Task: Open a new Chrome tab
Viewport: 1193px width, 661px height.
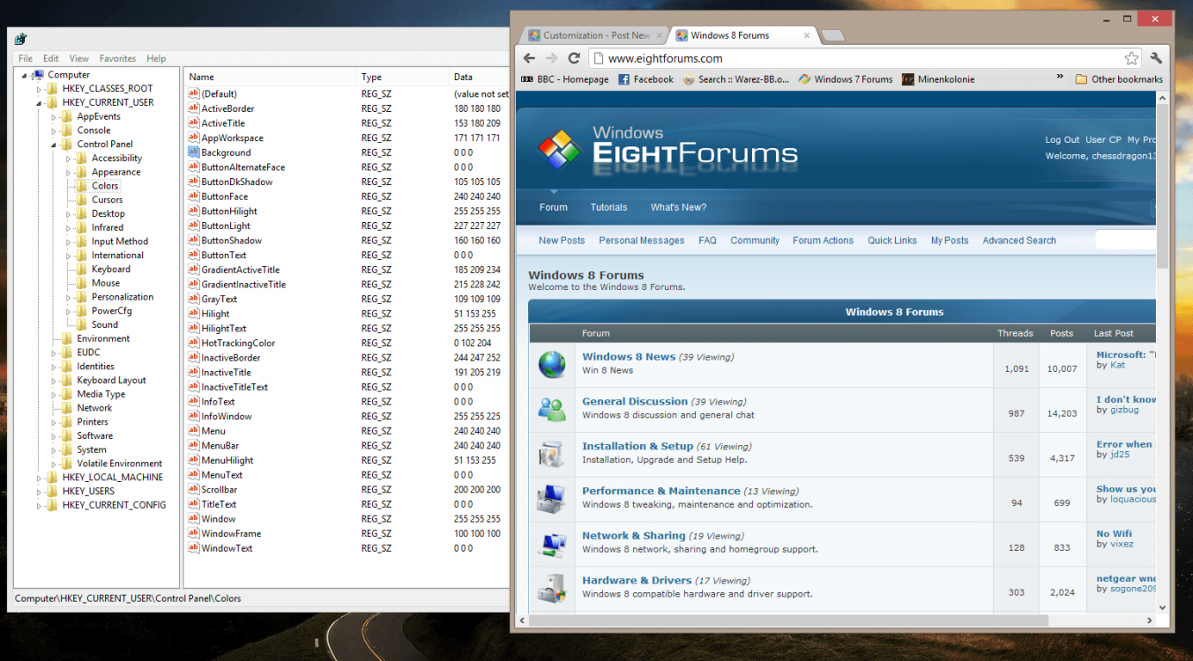Action: click(833, 35)
